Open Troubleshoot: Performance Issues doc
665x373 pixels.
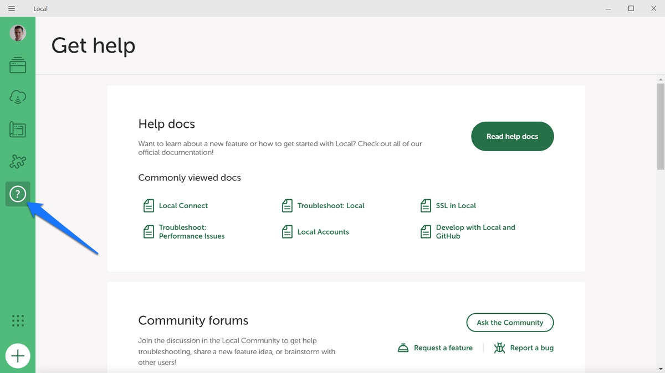click(x=191, y=232)
